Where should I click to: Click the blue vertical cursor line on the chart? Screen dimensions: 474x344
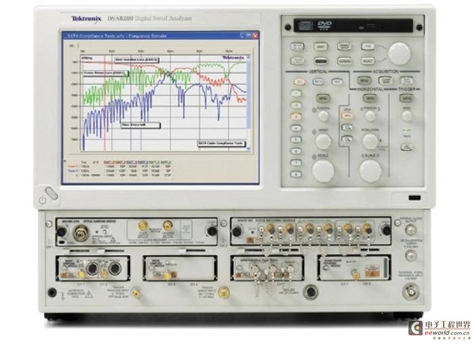tap(131, 103)
